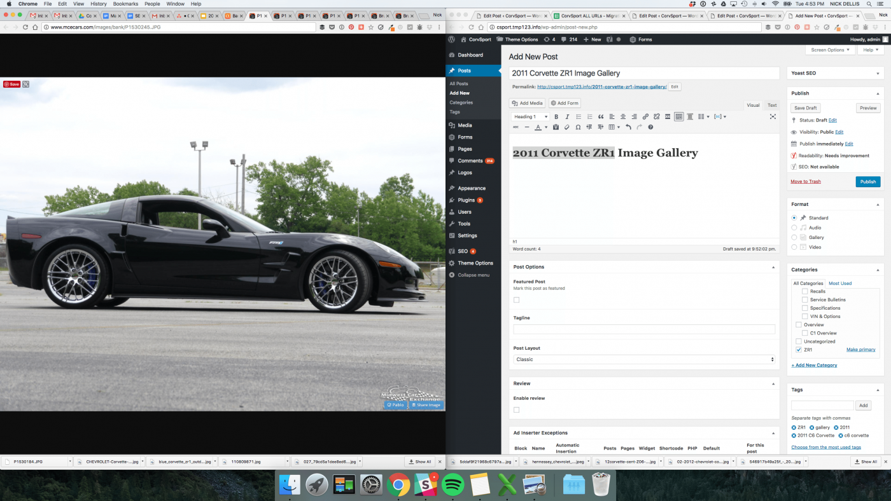The width and height of the screenshot is (891, 501).
Task: Select the Gallery post format
Action: tap(794, 237)
